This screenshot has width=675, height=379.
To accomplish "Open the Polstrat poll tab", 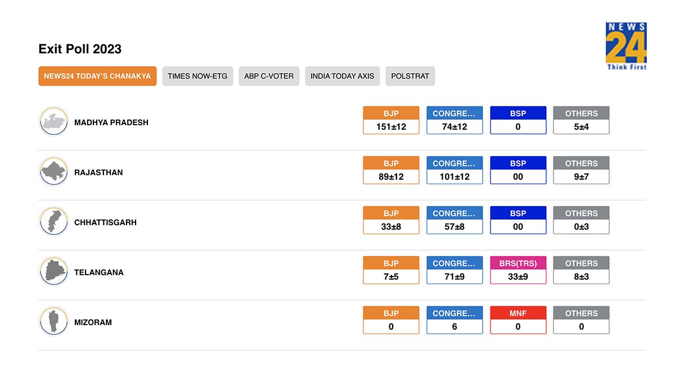I will 410,76.
